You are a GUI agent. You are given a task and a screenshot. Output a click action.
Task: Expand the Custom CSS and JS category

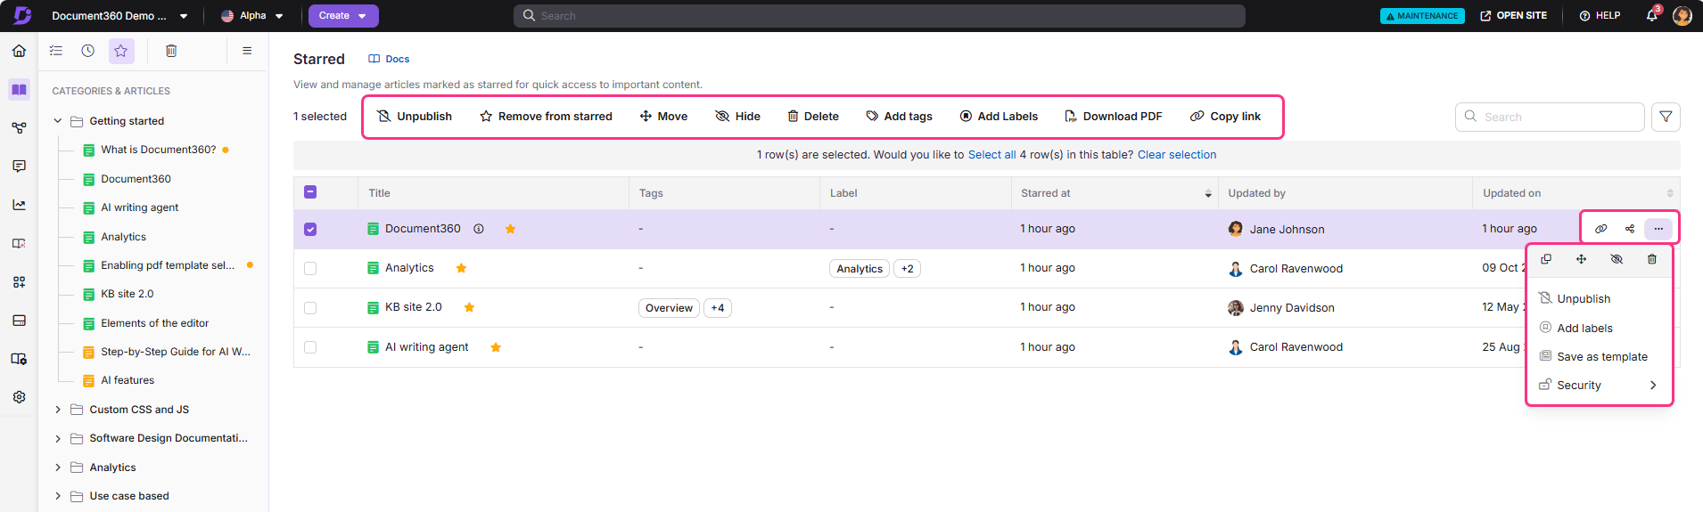tap(58, 410)
